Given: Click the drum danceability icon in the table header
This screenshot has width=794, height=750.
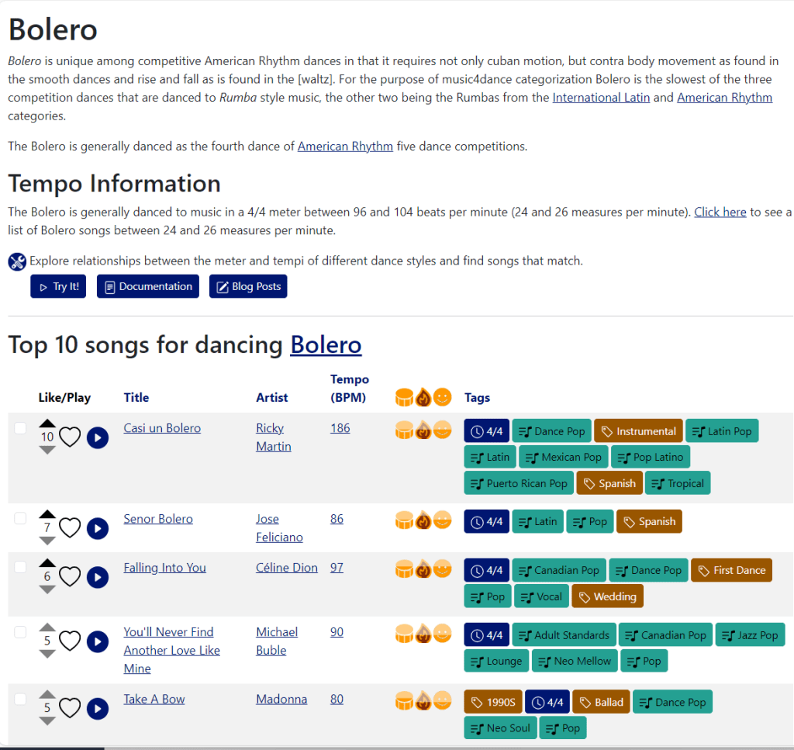Looking at the screenshot, I should [405, 396].
